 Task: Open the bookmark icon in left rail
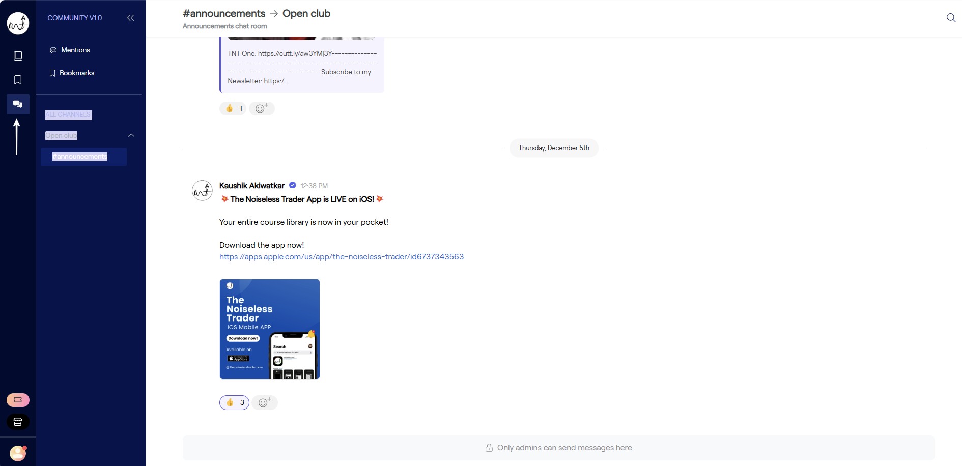[x=18, y=80]
